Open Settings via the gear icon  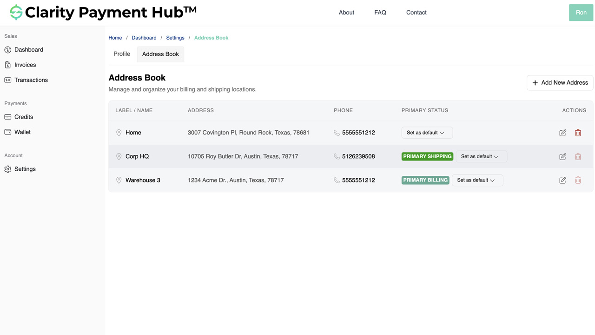(x=7, y=169)
